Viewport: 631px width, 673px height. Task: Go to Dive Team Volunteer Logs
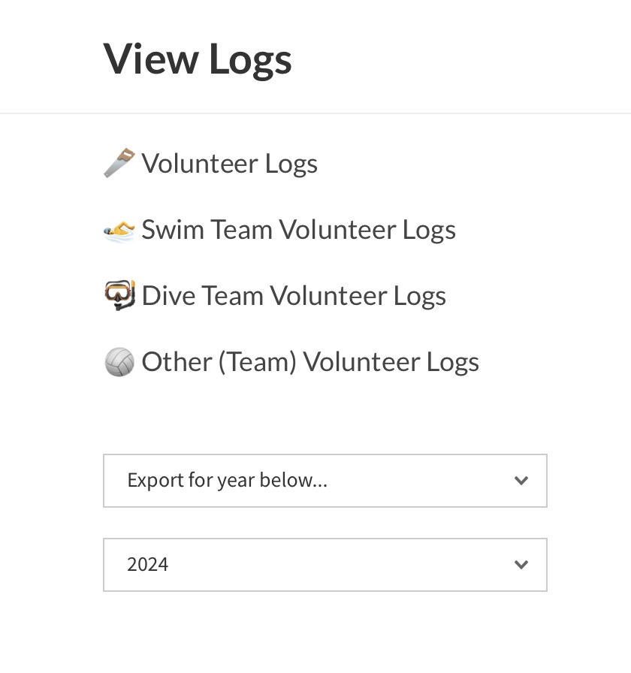pyautogui.click(x=294, y=296)
